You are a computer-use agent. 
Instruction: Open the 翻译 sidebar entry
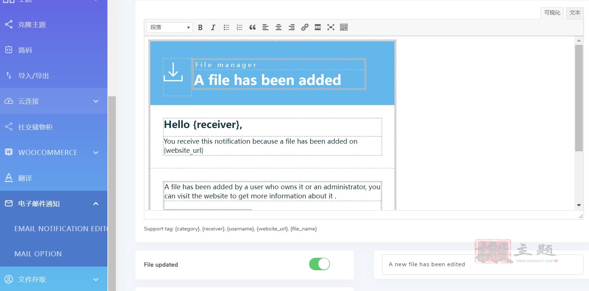[54, 178]
